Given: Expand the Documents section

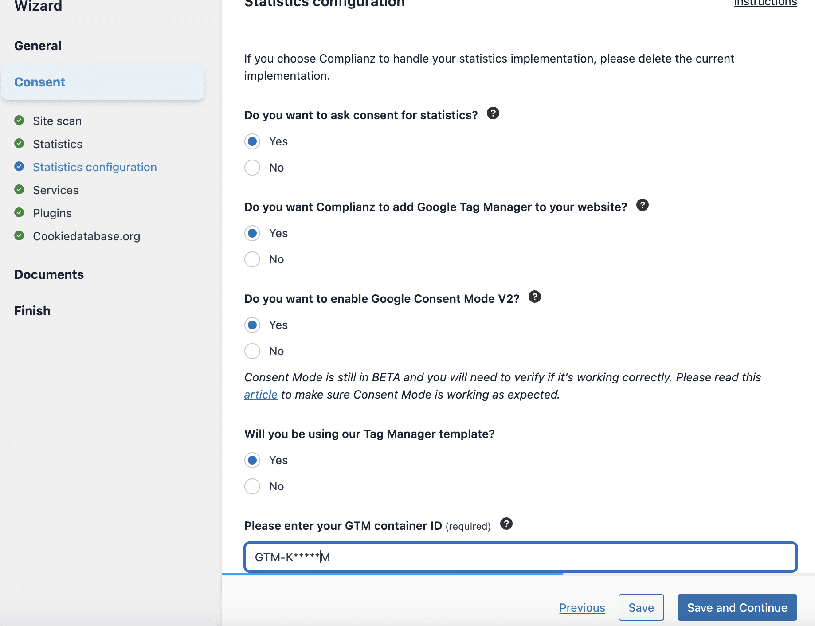Looking at the screenshot, I should point(49,274).
